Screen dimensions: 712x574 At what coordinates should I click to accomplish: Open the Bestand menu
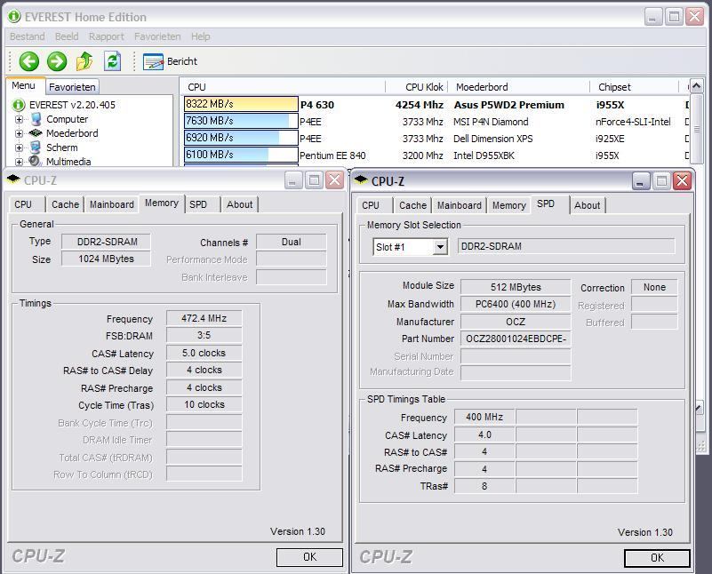click(x=28, y=36)
